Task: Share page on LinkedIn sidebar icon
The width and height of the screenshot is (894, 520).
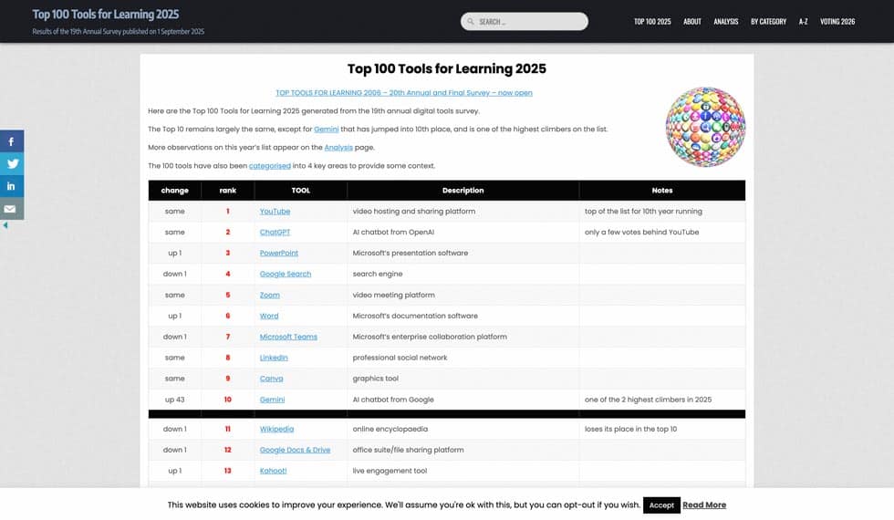Action: [x=11, y=186]
